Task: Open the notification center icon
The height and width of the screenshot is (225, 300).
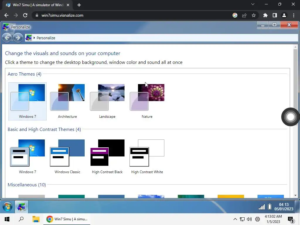Action: (291, 220)
